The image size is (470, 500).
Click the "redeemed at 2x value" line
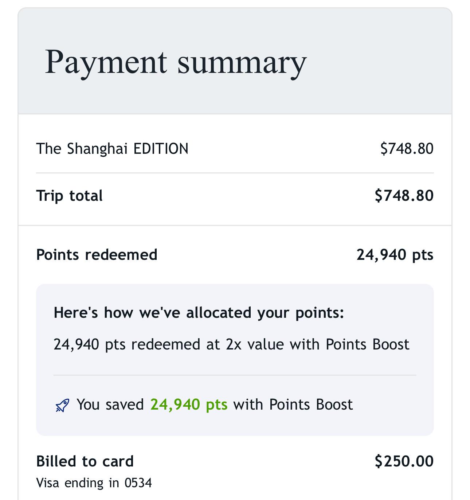click(x=231, y=344)
